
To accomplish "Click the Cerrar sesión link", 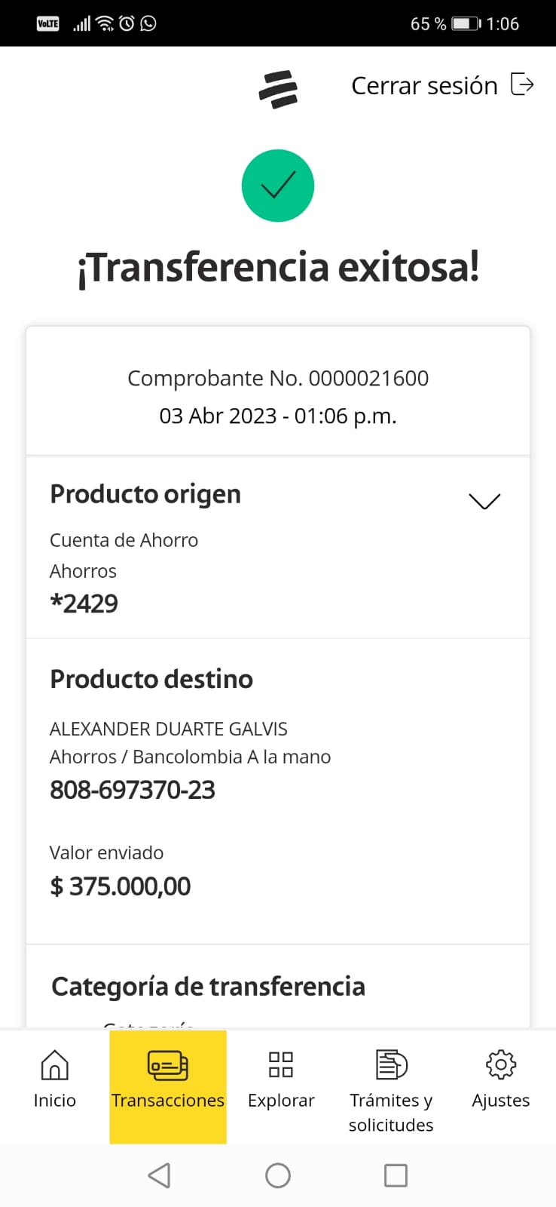I will click(x=424, y=86).
